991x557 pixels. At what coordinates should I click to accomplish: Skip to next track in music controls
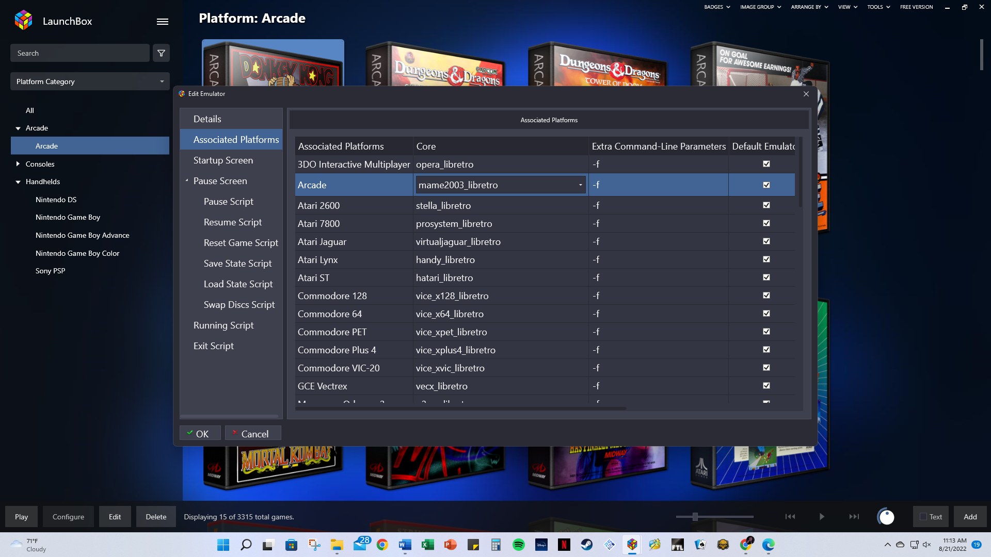coord(854,517)
